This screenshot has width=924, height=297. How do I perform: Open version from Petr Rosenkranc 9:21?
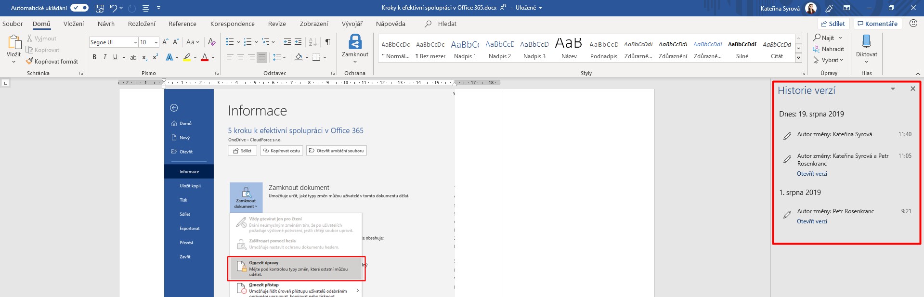pos(812,221)
